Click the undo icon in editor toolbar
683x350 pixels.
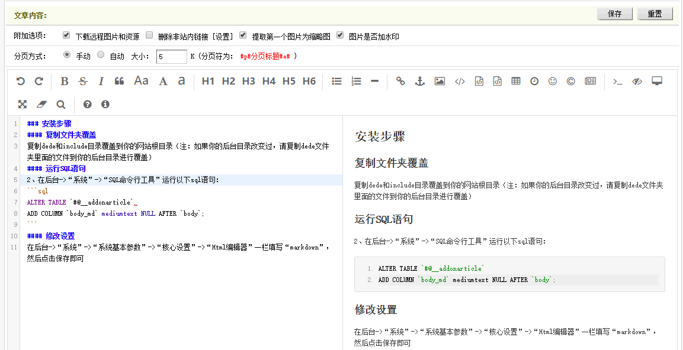pos(21,81)
